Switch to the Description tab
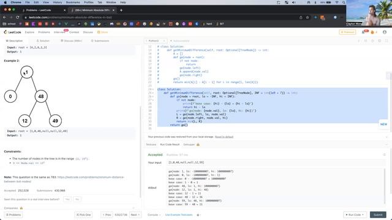The image size is (392, 220). click(14, 41)
